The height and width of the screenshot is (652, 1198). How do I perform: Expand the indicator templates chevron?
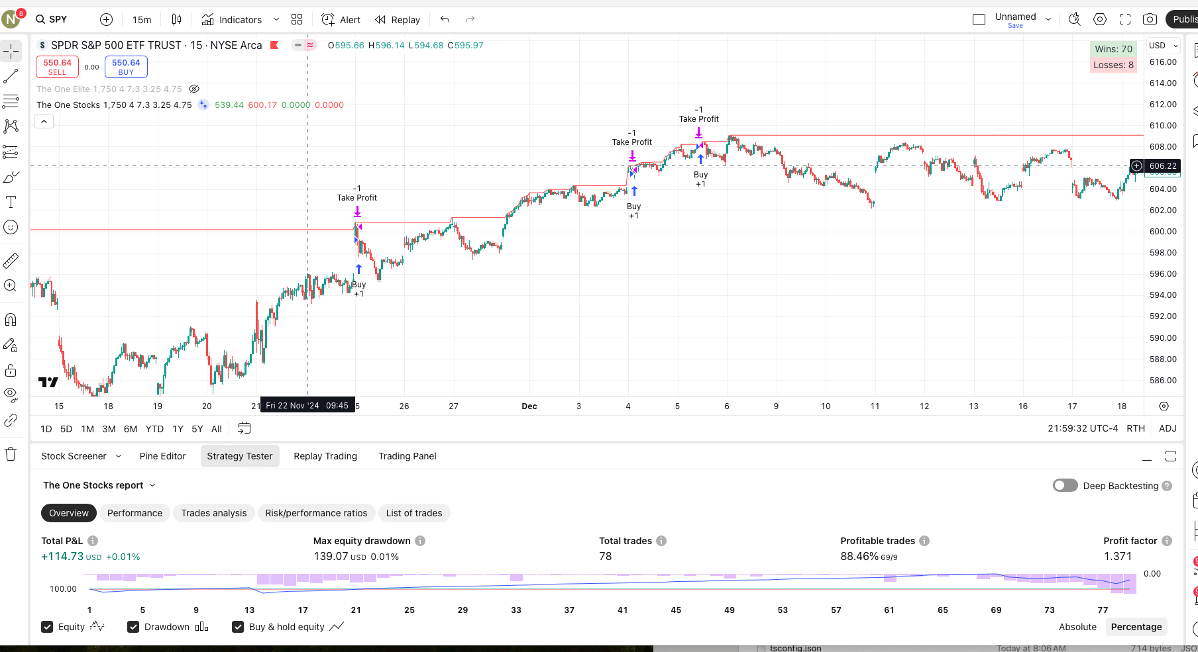[x=276, y=19]
